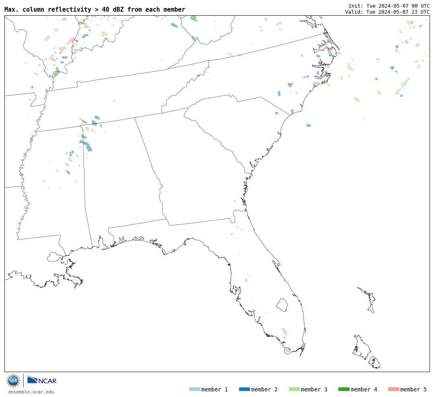This screenshot has height=397, width=434.
Task: Click the 'Max. column reflectivity > 40 dBZ' title
Action: pyautogui.click(x=95, y=9)
